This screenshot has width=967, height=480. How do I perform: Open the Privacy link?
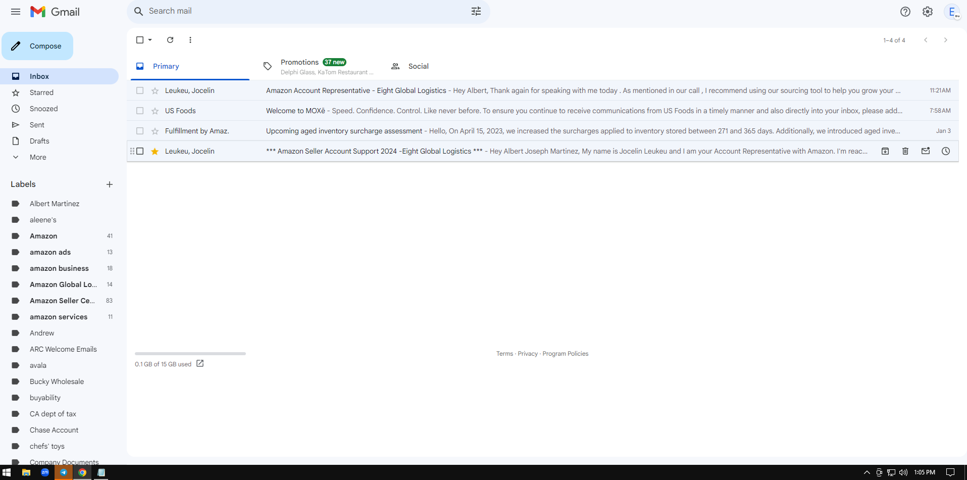coord(528,354)
